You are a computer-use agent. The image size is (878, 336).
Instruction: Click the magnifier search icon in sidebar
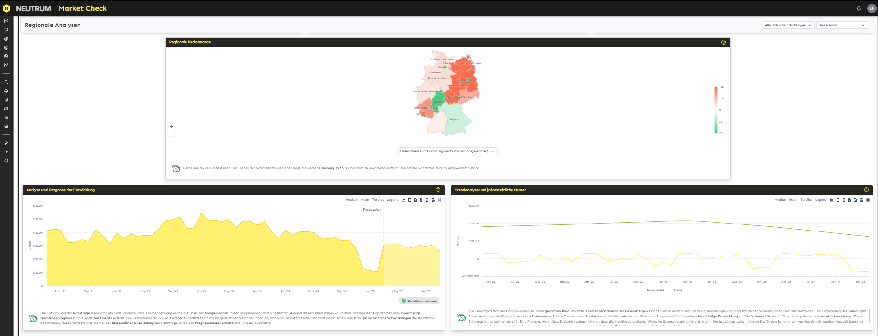[6, 82]
